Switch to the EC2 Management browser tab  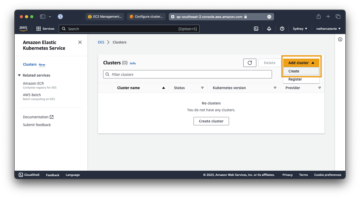click(x=105, y=17)
